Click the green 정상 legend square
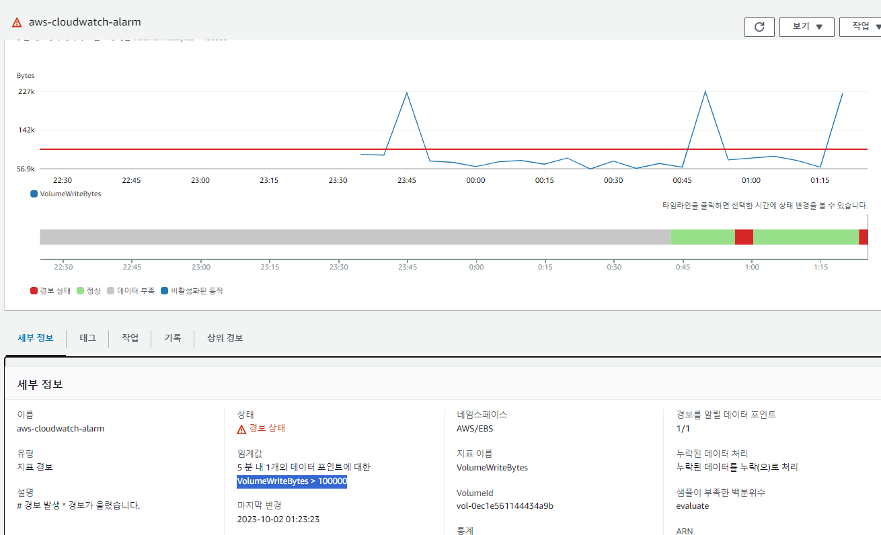Viewport: 881px width, 535px height. pyautogui.click(x=80, y=291)
